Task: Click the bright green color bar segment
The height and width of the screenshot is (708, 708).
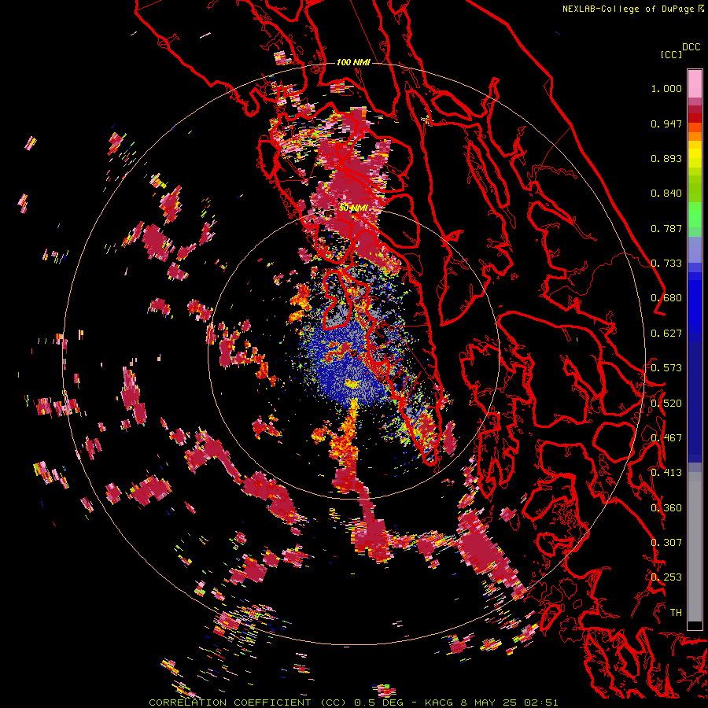Action: point(695,215)
